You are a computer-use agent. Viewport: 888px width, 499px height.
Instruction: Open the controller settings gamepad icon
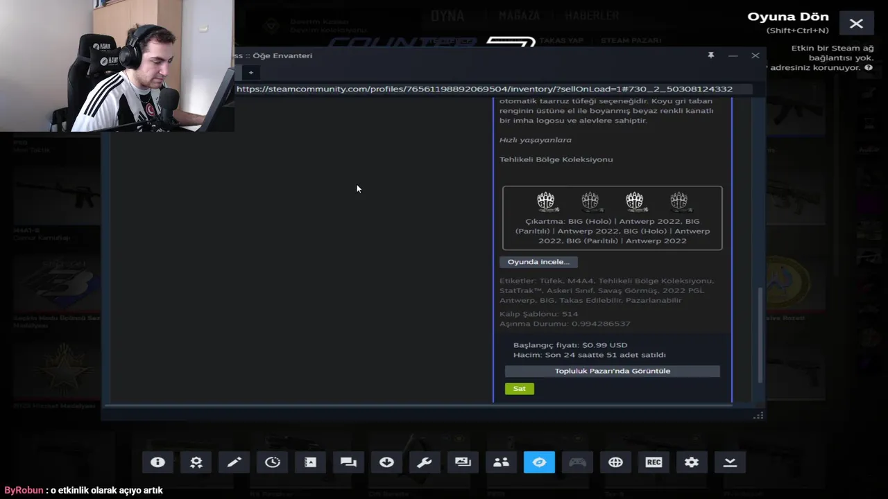pyautogui.click(x=577, y=462)
